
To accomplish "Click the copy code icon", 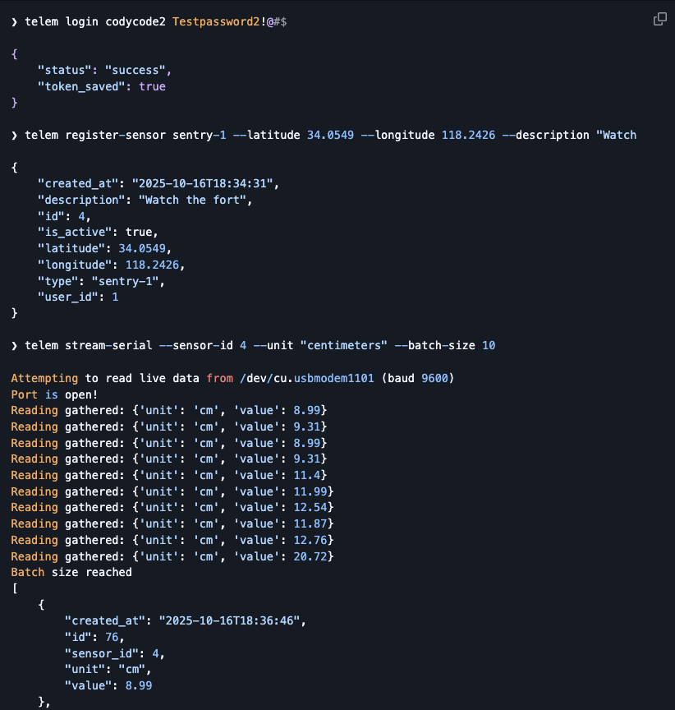I will [x=659, y=20].
